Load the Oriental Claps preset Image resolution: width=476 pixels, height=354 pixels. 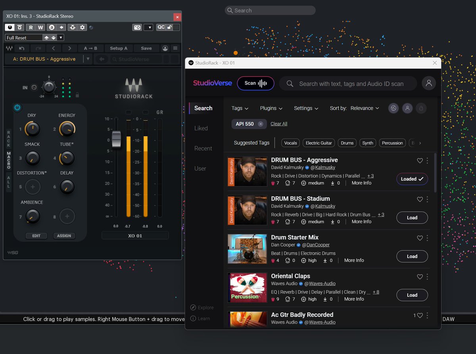(412, 295)
